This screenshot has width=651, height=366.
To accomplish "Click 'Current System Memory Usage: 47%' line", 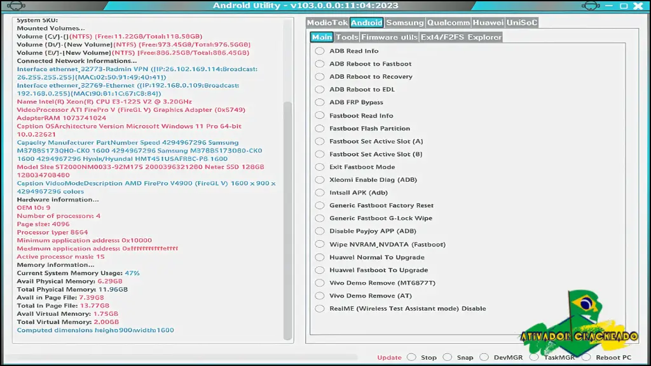I will pyautogui.click(x=78, y=273).
